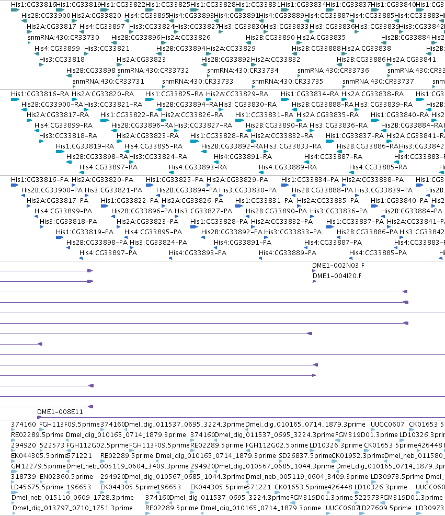This screenshot has height=516, width=445.
Task: Click the His3:CG33818 gene arrow glyph
Action: [41, 65]
